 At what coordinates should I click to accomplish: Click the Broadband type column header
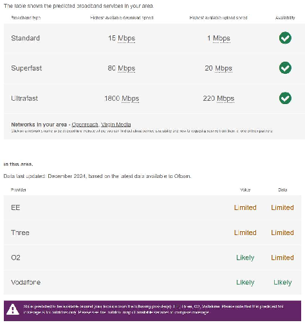26,18
